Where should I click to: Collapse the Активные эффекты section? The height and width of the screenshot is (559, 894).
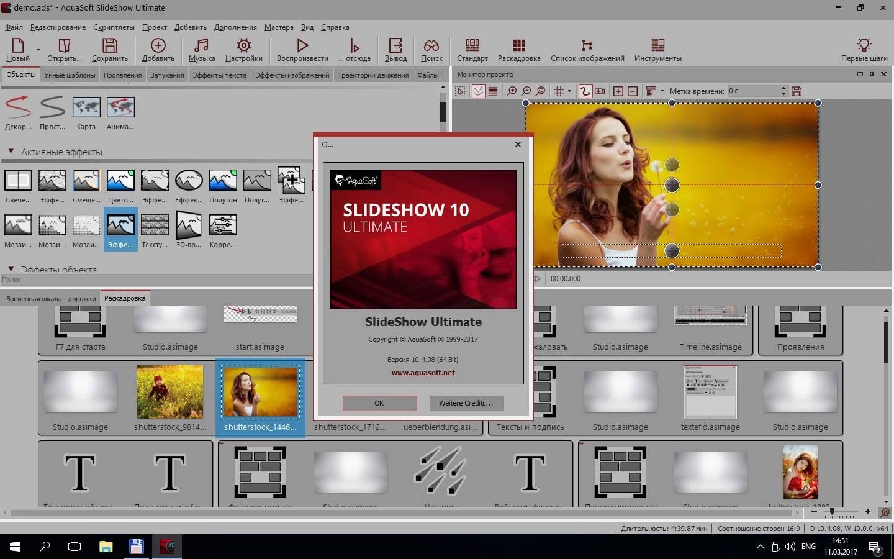11,151
